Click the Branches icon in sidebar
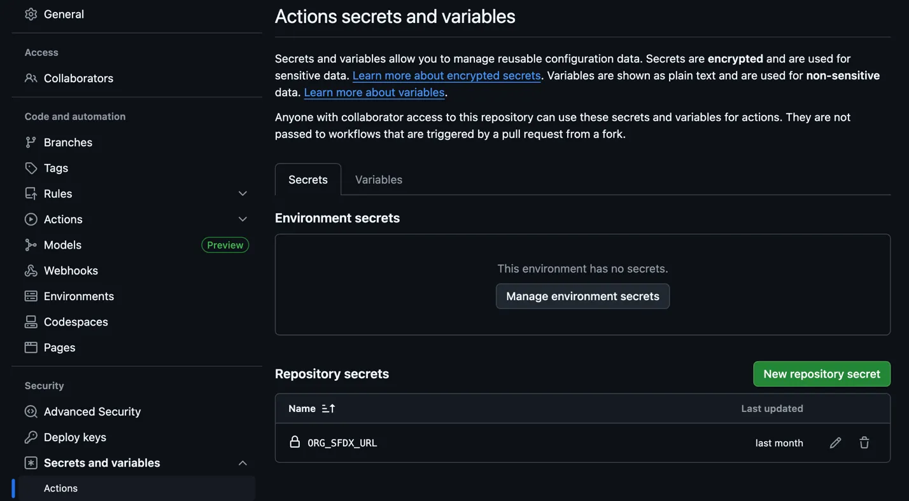This screenshot has height=501, width=909. 31,142
